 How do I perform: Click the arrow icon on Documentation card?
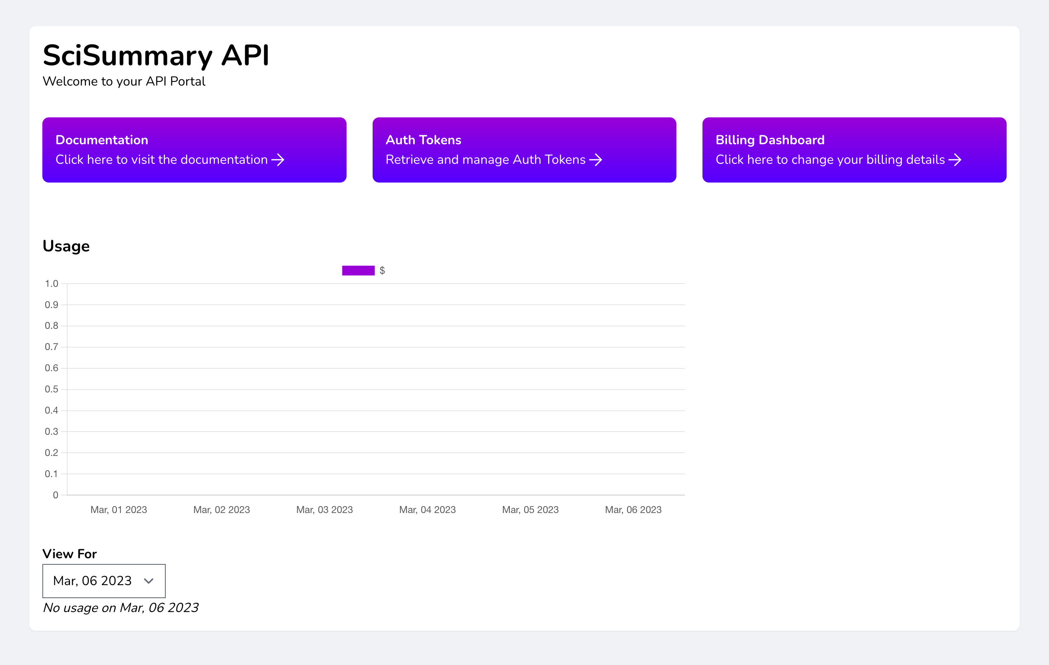[x=278, y=160]
